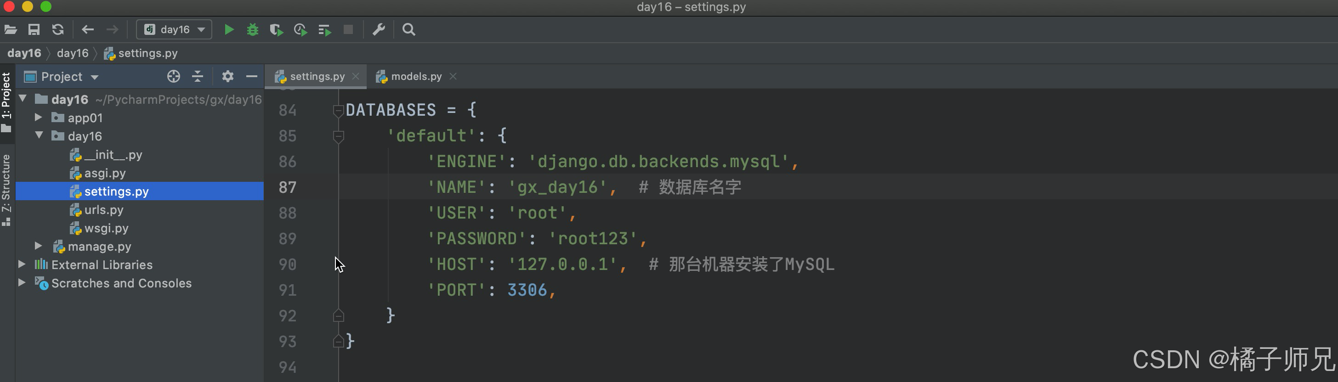The image size is (1338, 382).
Task: Select the Scratches and Consoles row
Action: [140, 283]
